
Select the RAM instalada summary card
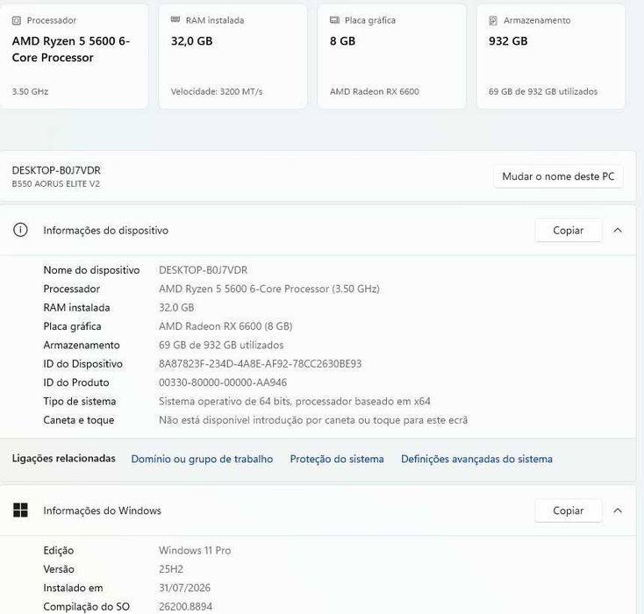point(233,56)
